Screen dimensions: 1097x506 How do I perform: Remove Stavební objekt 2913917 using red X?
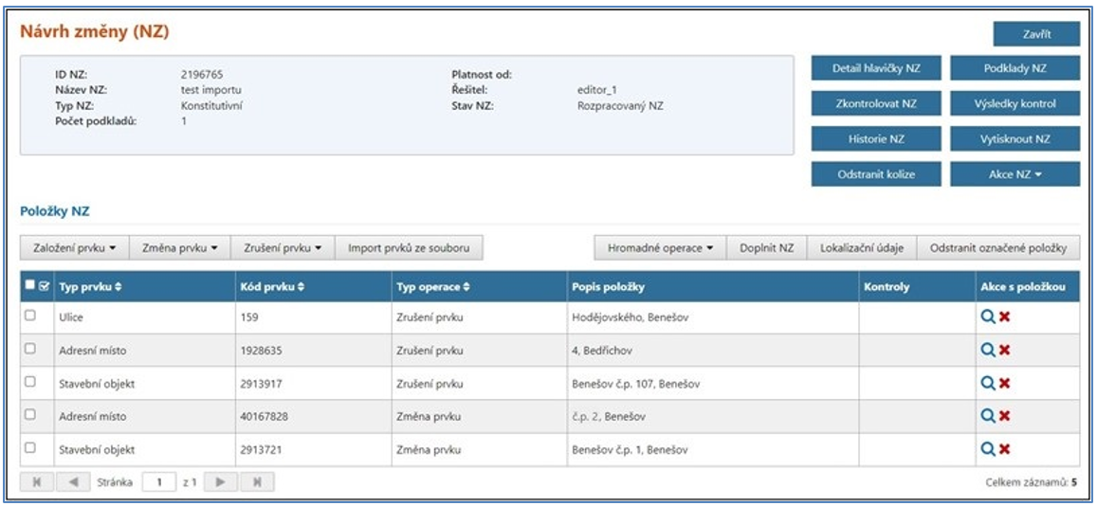[1004, 383]
